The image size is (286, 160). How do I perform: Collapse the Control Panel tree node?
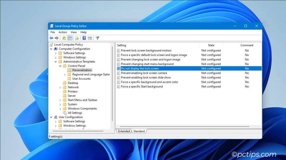click(x=60, y=66)
